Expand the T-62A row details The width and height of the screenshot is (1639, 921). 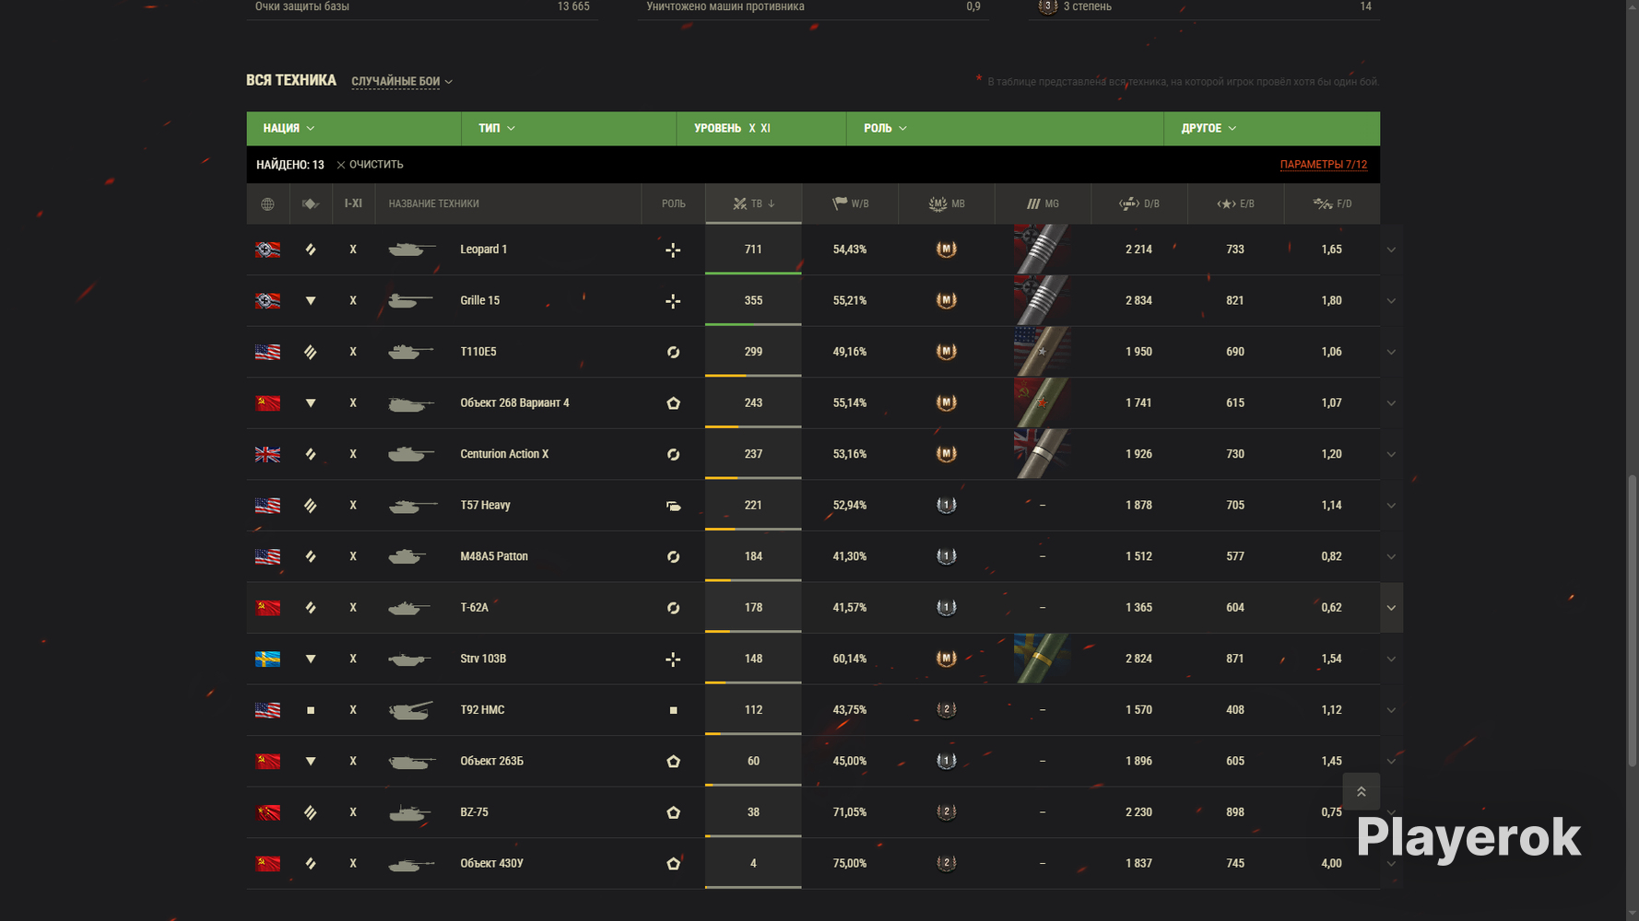(x=1391, y=608)
